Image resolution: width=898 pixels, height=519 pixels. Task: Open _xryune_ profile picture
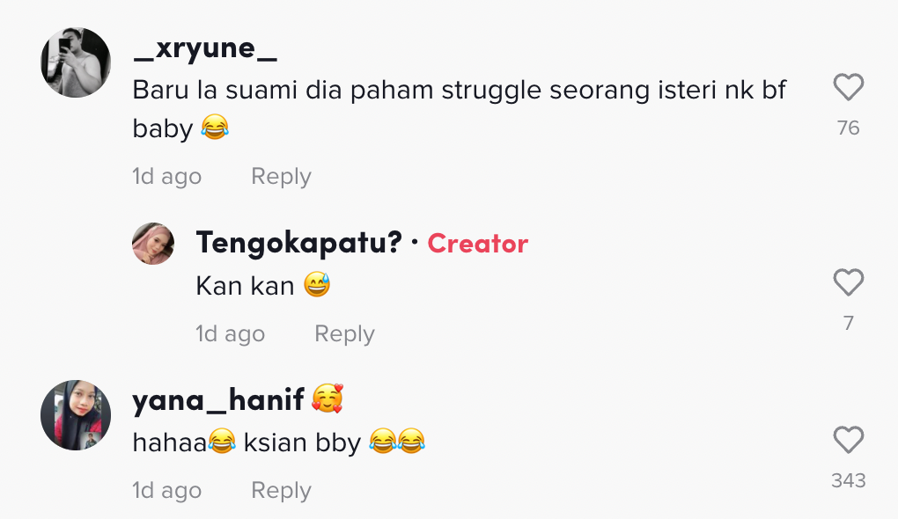76,62
